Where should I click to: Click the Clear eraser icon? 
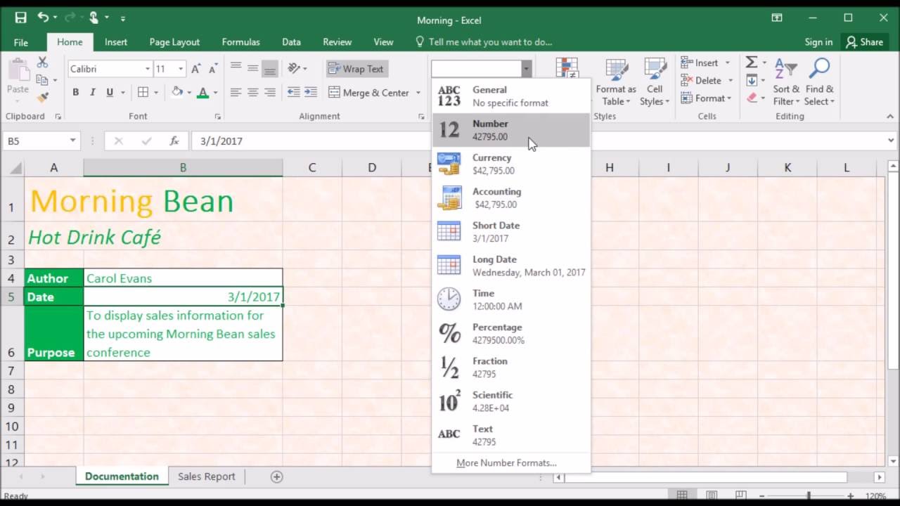(x=752, y=98)
